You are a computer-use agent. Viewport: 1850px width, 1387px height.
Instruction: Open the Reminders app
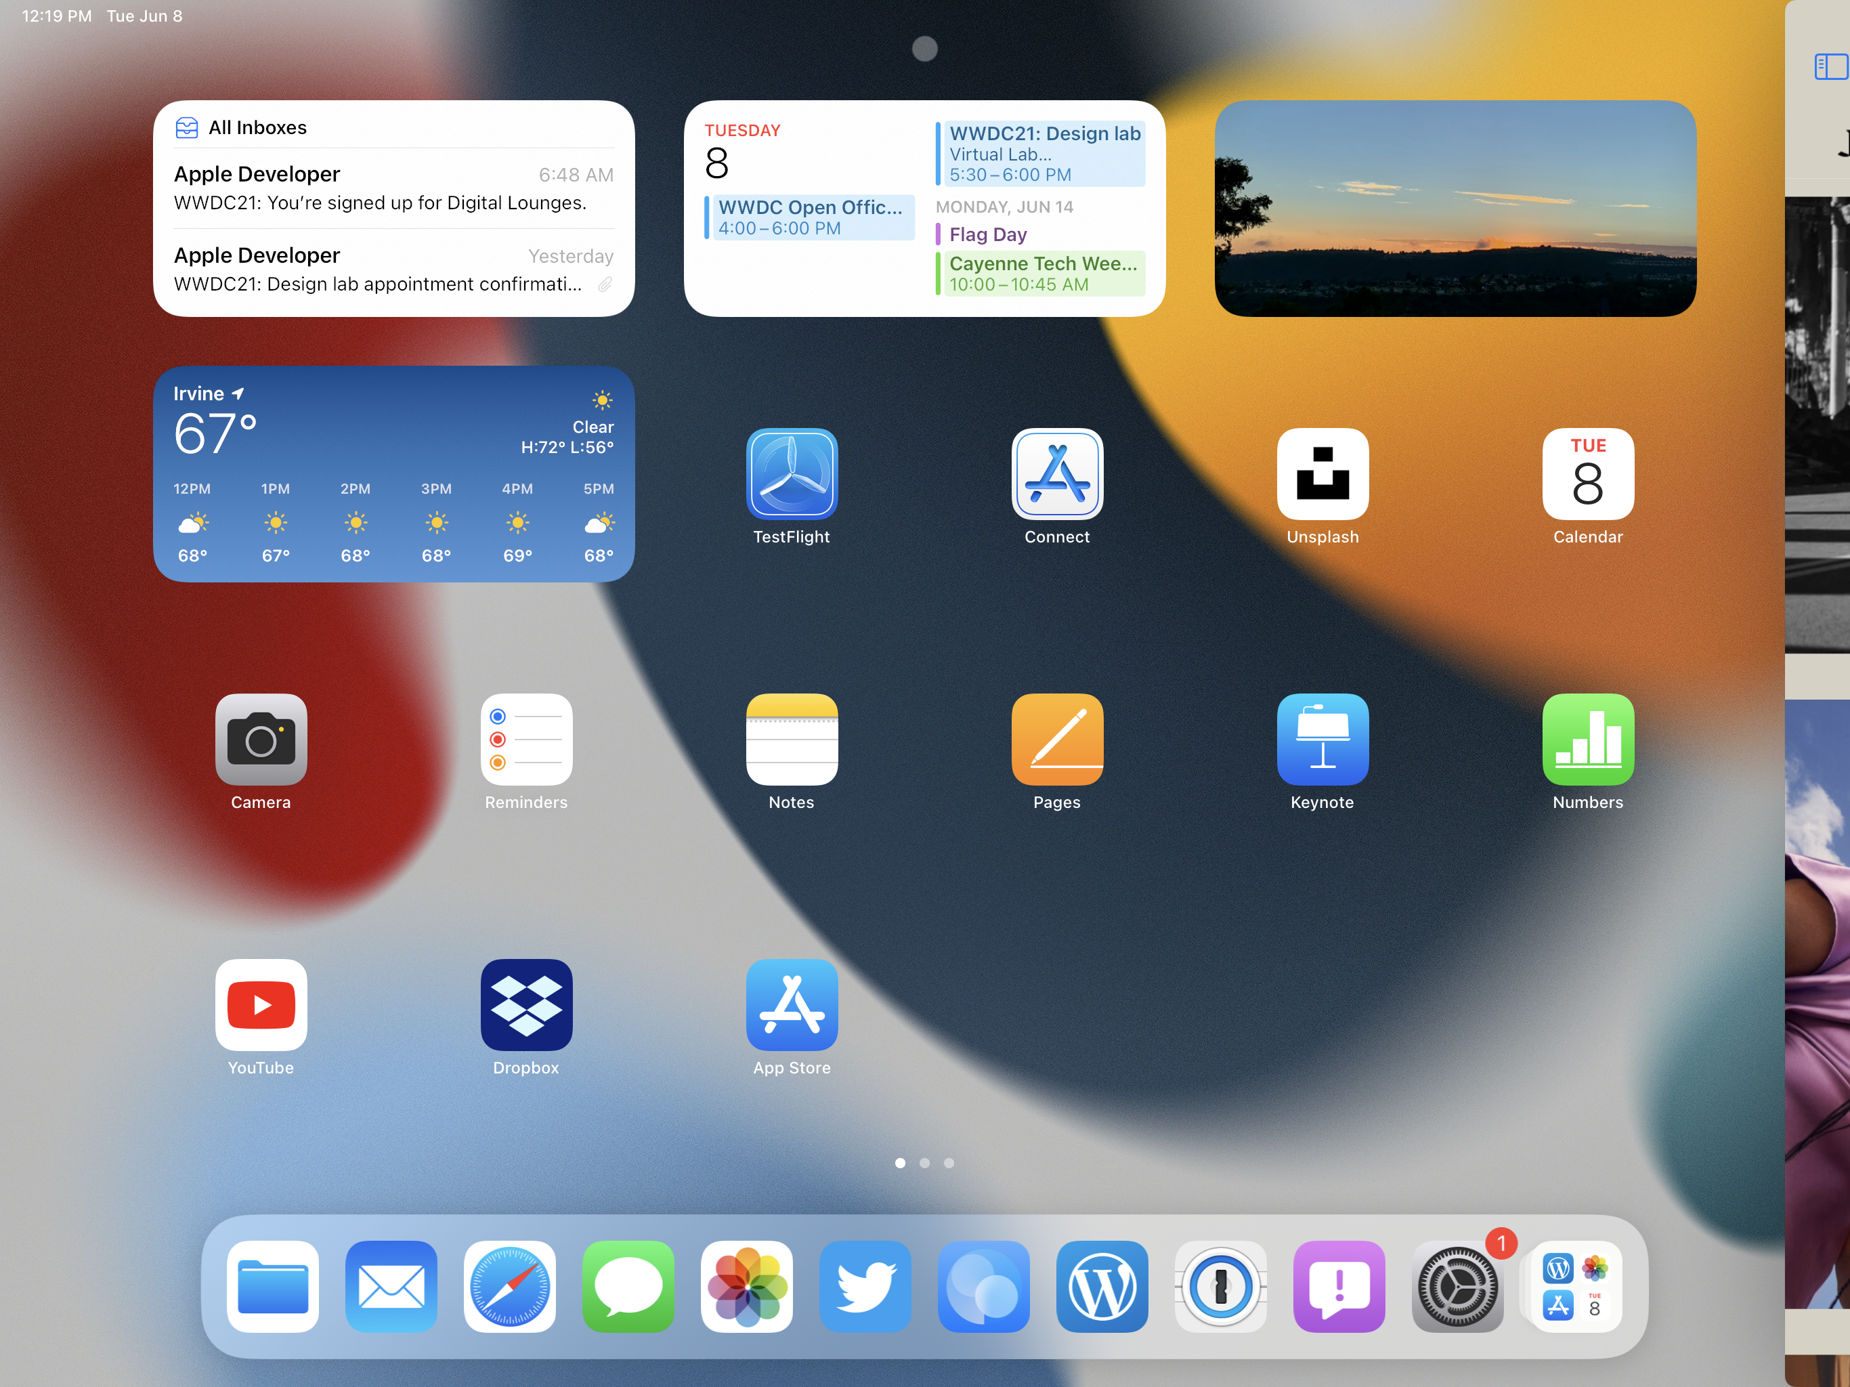pos(526,739)
